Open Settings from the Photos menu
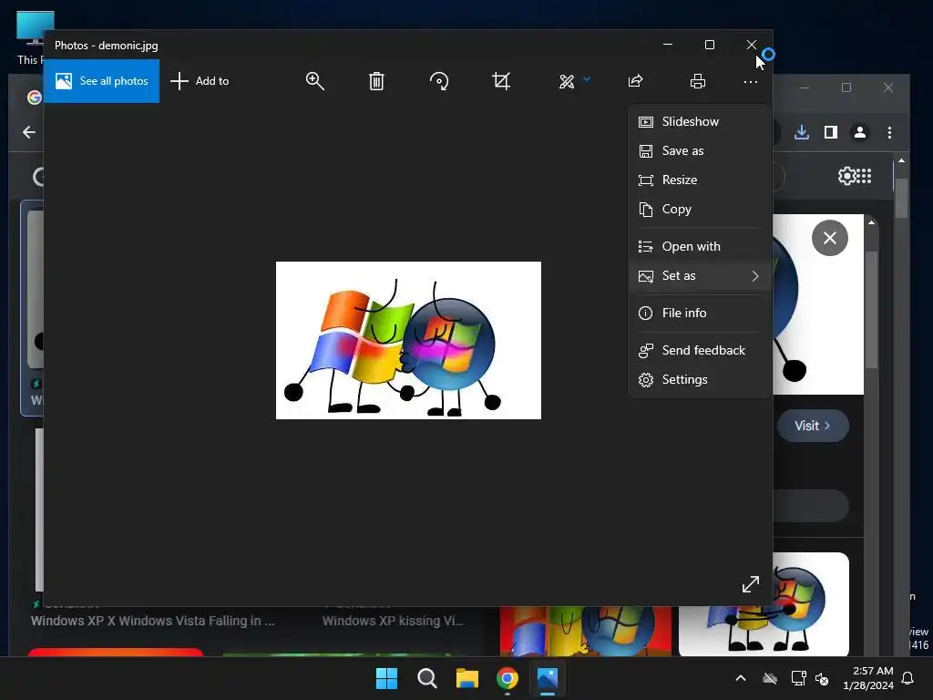Image resolution: width=933 pixels, height=700 pixels. click(699, 380)
